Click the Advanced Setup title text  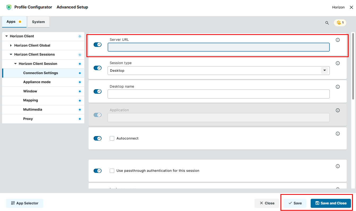pyautogui.click(x=72, y=7)
